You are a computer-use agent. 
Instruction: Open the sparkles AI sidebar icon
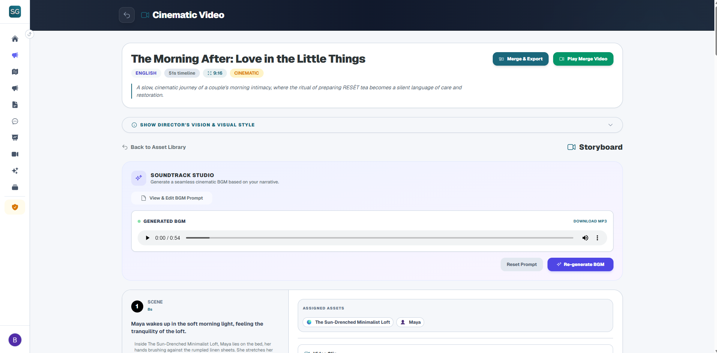click(15, 171)
